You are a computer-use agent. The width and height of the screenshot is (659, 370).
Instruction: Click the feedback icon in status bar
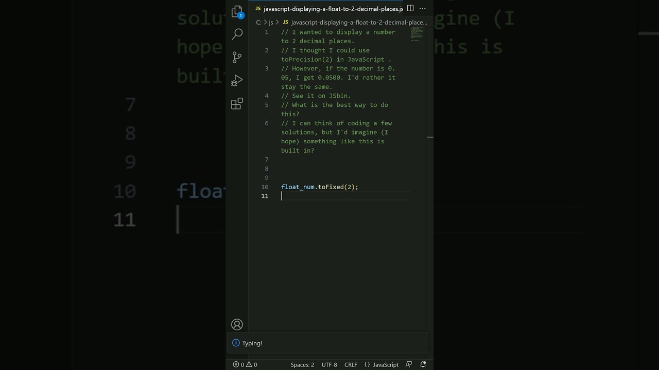(x=409, y=364)
